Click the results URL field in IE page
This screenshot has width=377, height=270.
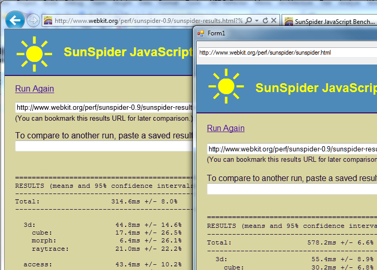(x=104, y=107)
